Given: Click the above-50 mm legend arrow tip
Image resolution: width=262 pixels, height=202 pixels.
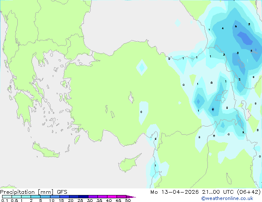Looking at the screenshot, I should pos(131,197).
